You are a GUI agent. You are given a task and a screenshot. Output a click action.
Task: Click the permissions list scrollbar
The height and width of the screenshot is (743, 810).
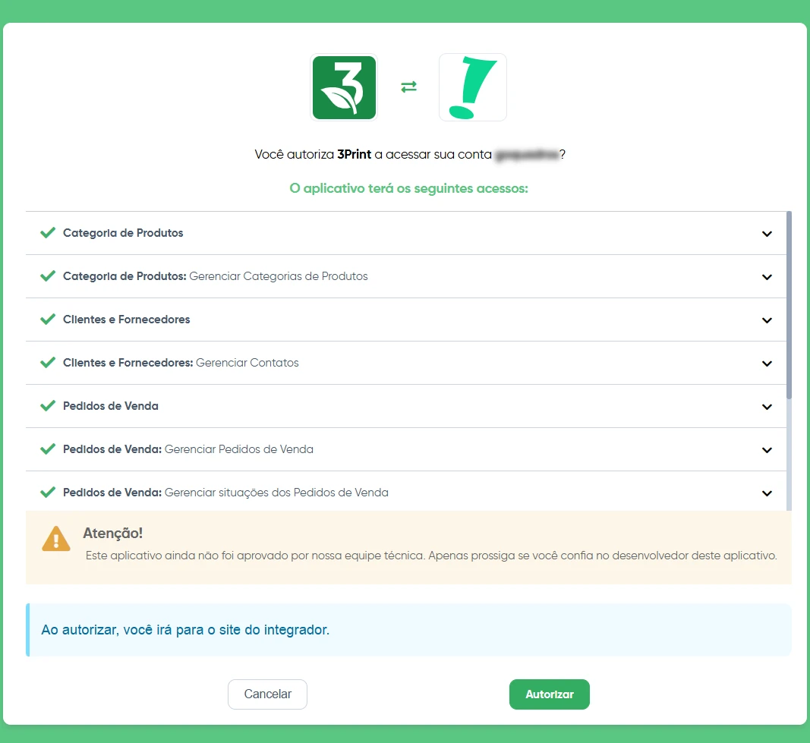point(789,304)
